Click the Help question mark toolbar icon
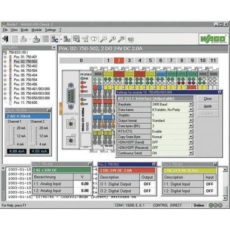The image size is (230, 230). (131, 39)
